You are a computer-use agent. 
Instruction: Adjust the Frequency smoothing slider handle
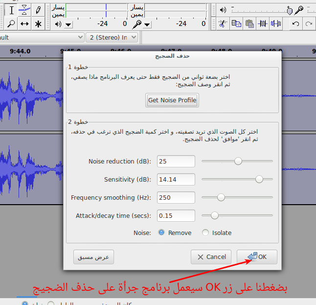tap(221, 197)
